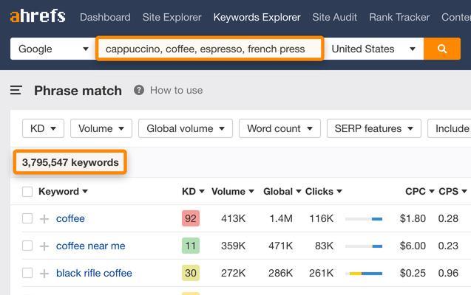Click the clicks bar for black rifle coffee
This screenshot has height=295, width=471.
coord(364,274)
